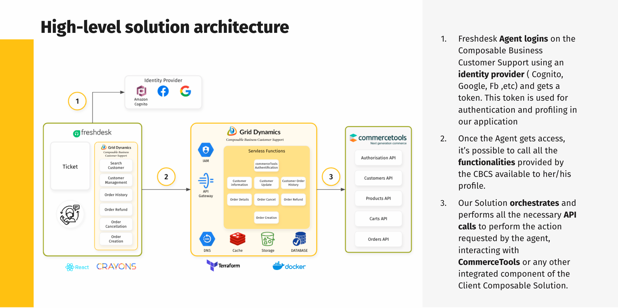618x308 pixels.
Task: Open the Ticket box in Freshdesk
Action: [x=70, y=166]
